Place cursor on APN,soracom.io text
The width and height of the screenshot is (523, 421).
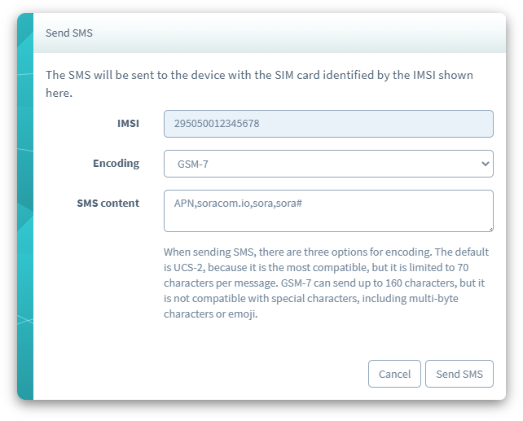pyautogui.click(x=212, y=202)
